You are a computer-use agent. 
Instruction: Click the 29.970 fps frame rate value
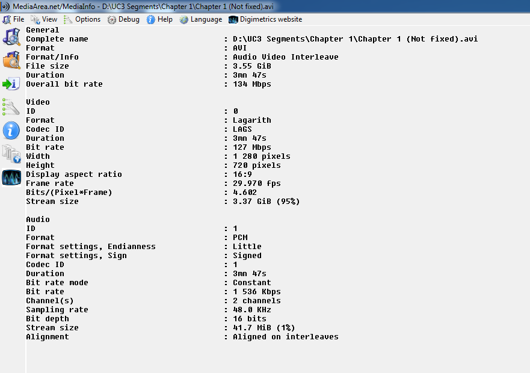tap(257, 183)
